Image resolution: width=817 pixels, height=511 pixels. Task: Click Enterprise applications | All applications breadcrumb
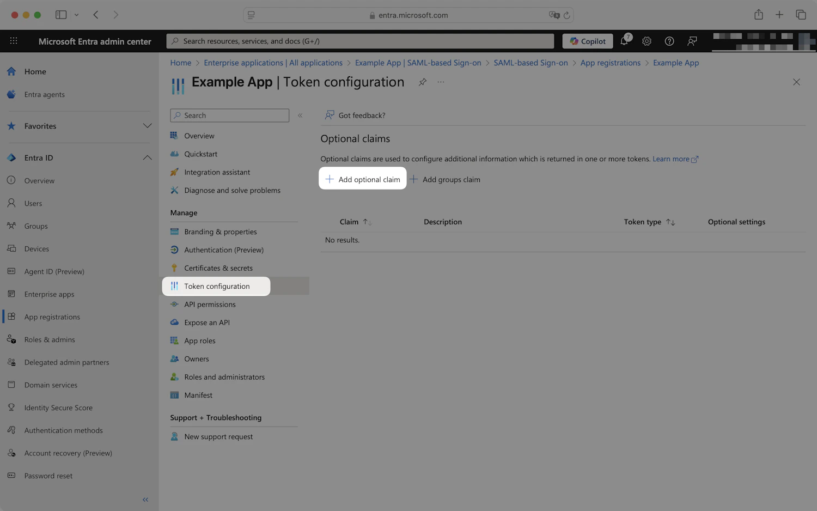[273, 63]
